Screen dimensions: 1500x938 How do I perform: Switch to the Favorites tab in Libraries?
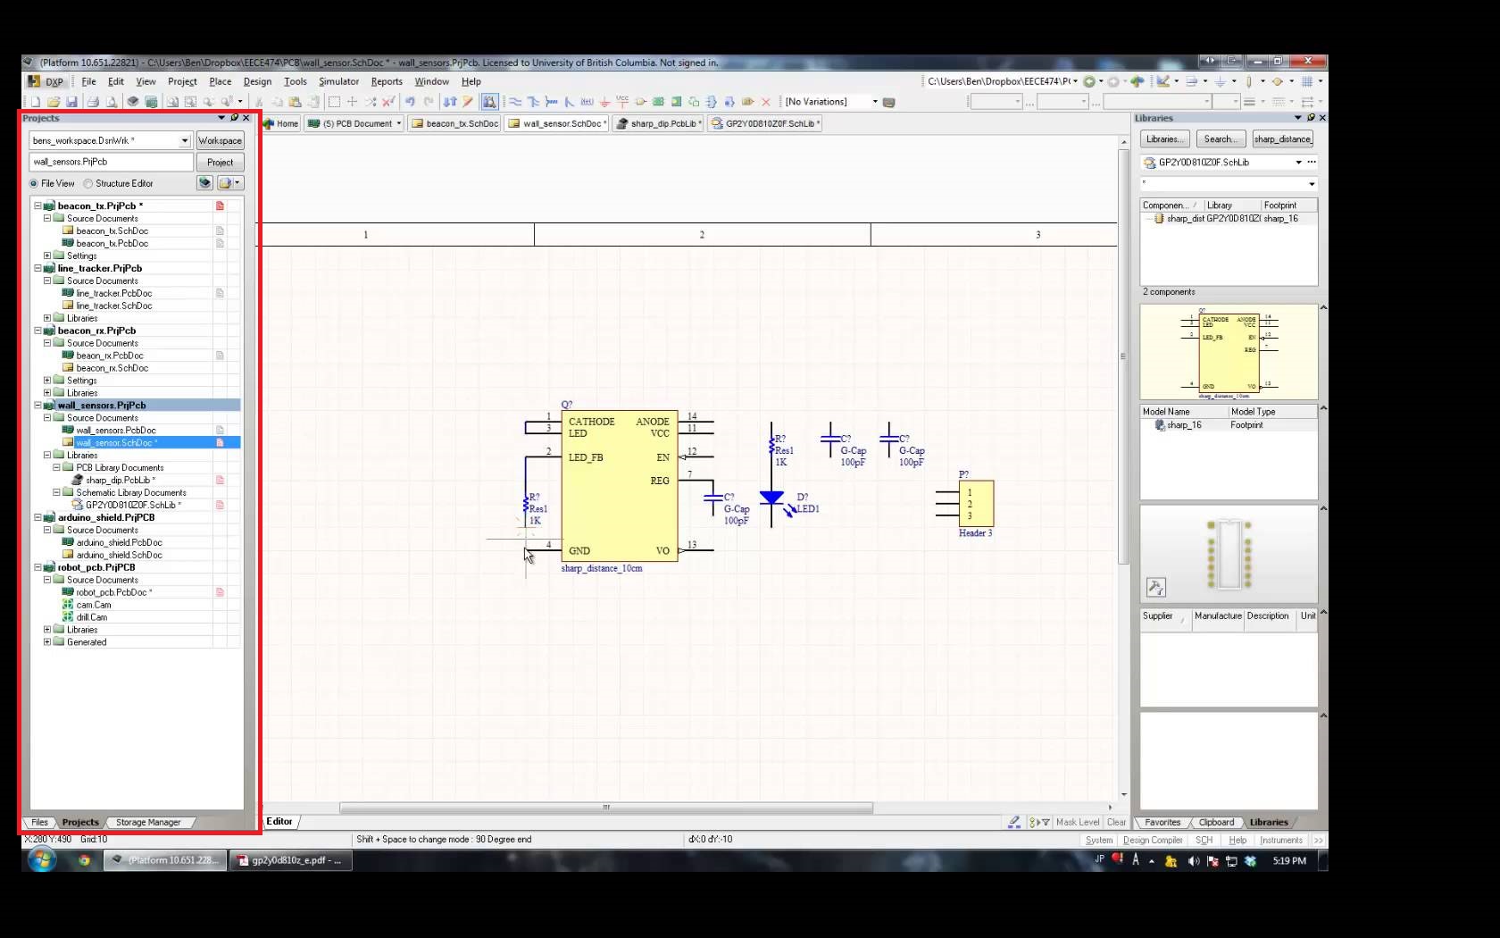pos(1162,822)
